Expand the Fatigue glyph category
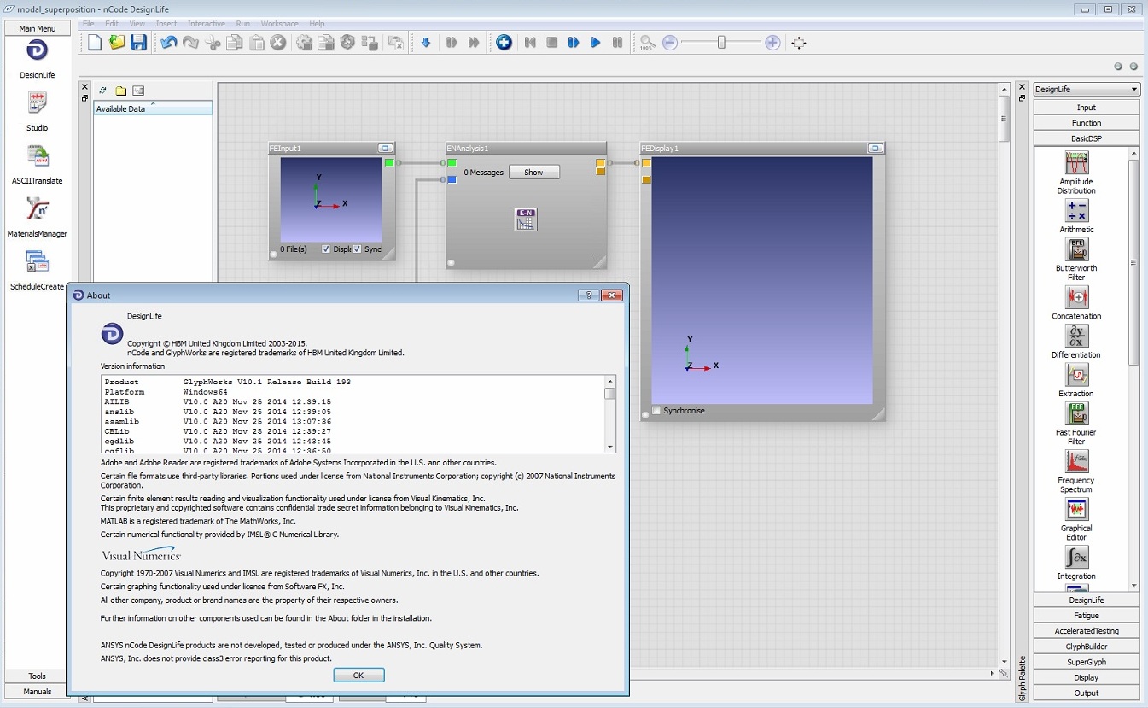The image size is (1148, 708). pyautogui.click(x=1087, y=616)
